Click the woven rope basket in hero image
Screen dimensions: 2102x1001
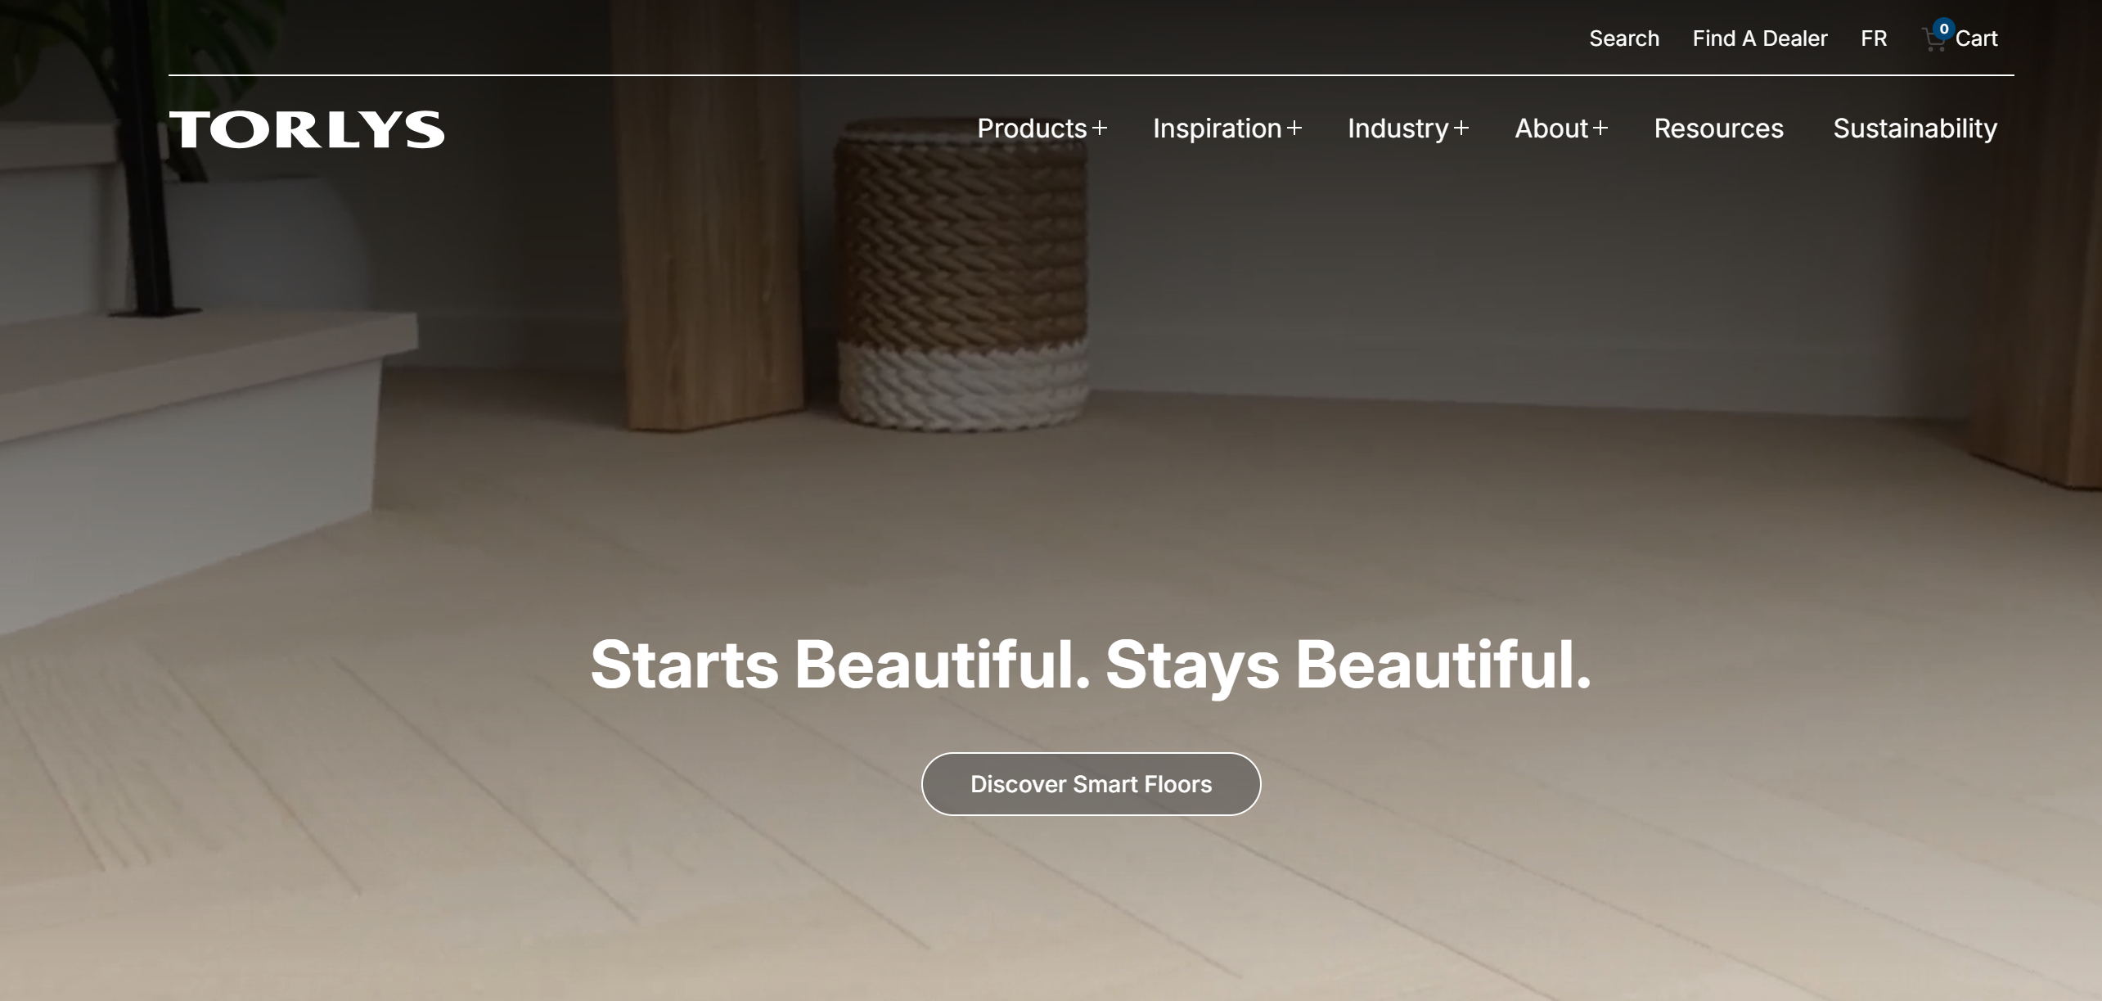pyautogui.click(x=962, y=274)
